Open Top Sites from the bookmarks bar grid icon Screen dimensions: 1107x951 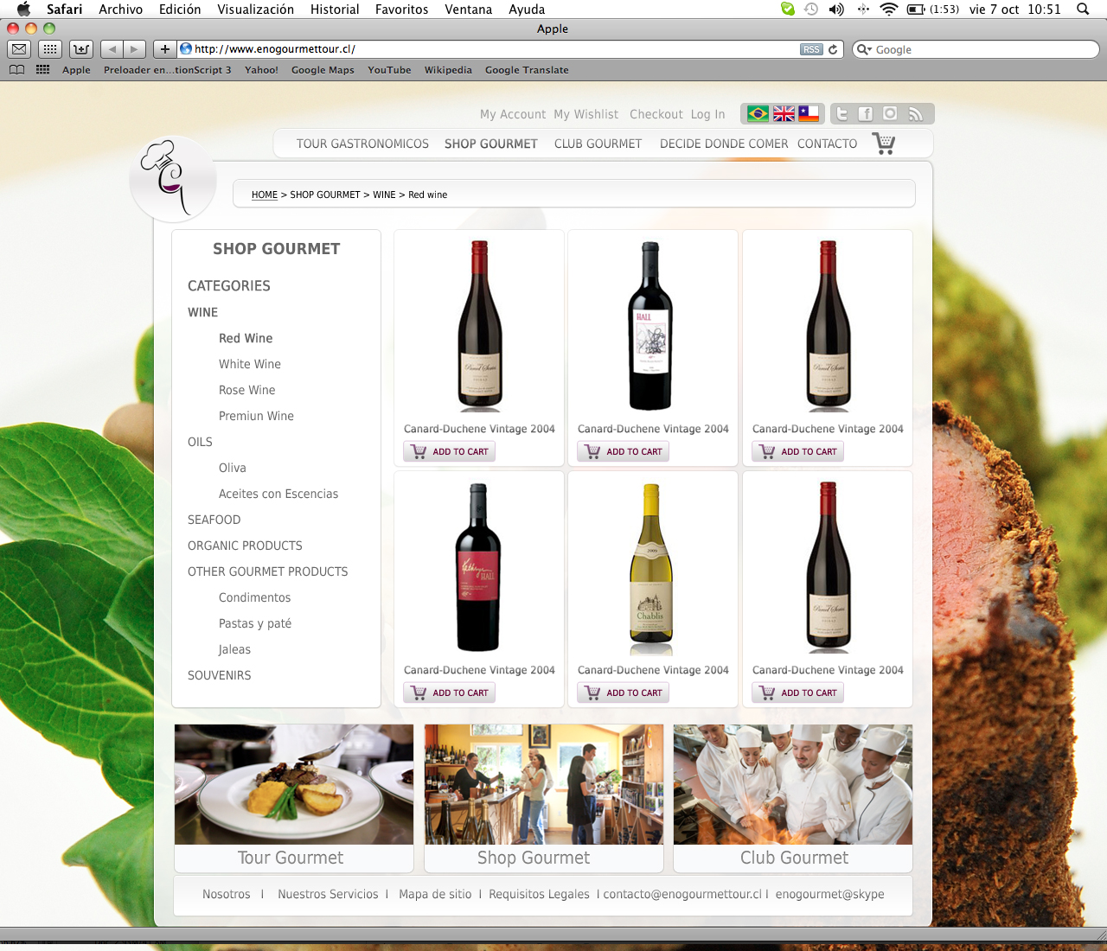pyautogui.click(x=42, y=70)
